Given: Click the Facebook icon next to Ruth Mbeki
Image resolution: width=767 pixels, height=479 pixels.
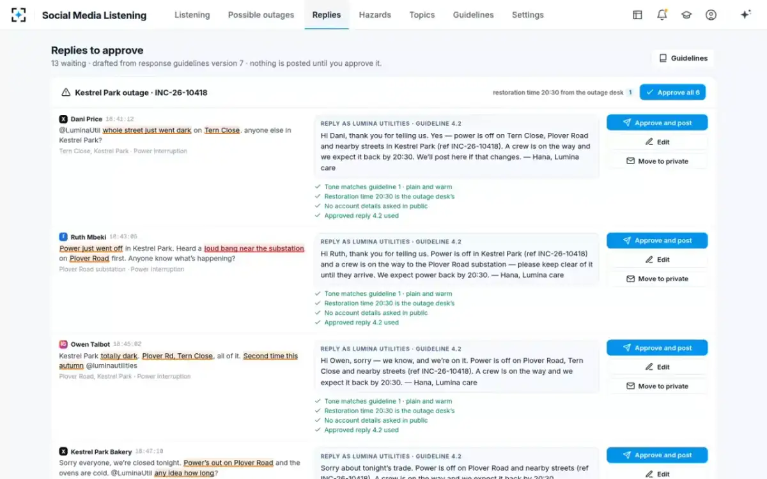Looking at the screenshot, I should (x=63, y=237).
